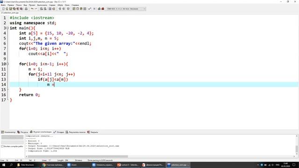Open the Сервис menu
Screen dimensions: 299x168
coord(52,5)
